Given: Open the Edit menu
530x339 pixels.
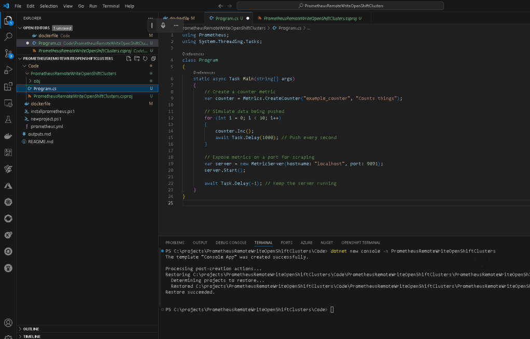Looking at the screenshot, I should tap(31, 6).
